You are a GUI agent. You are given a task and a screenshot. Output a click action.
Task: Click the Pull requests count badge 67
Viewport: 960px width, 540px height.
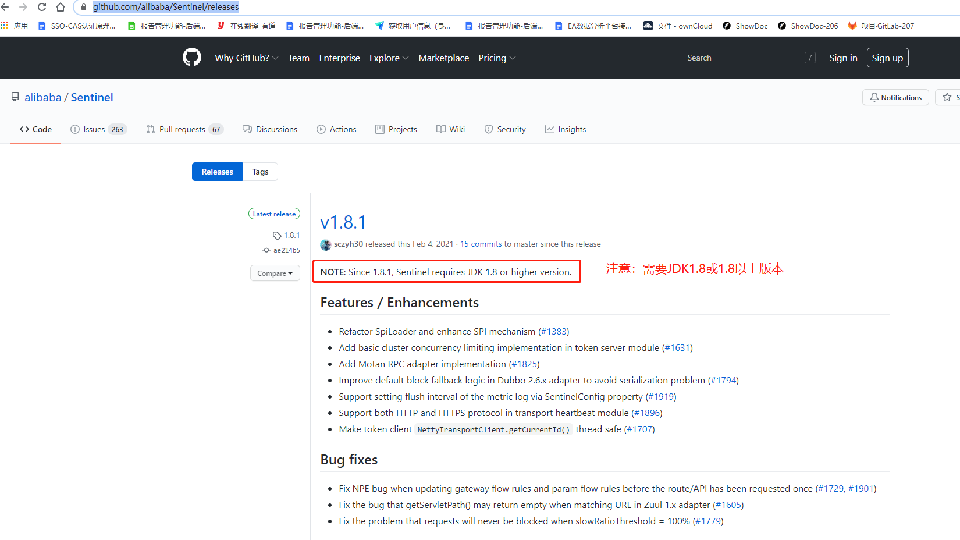(x=216, y=129)
